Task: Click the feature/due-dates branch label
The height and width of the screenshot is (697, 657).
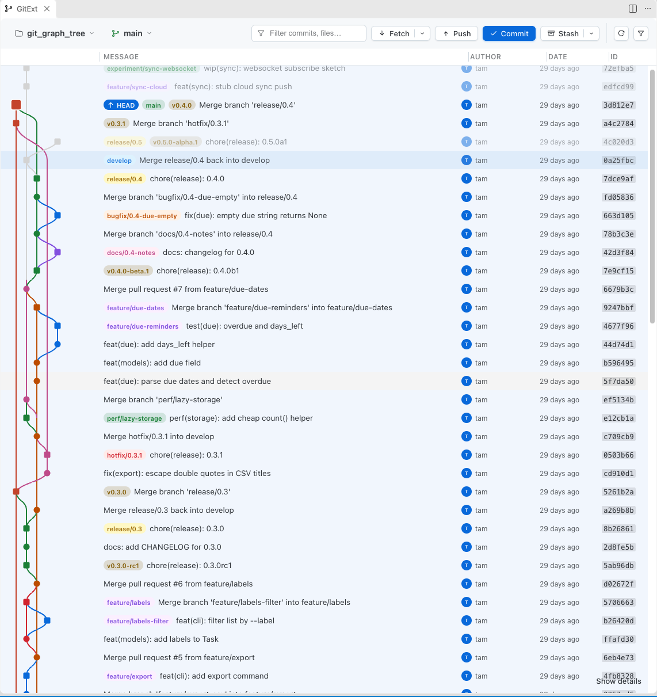Action: 136,308
